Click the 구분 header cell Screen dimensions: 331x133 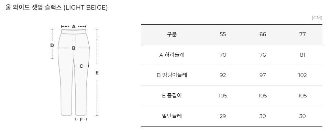pos(172,35)
